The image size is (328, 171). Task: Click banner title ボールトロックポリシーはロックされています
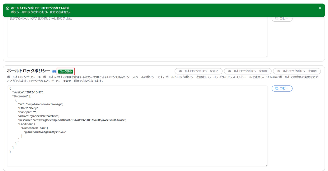[x=40, y=8]
